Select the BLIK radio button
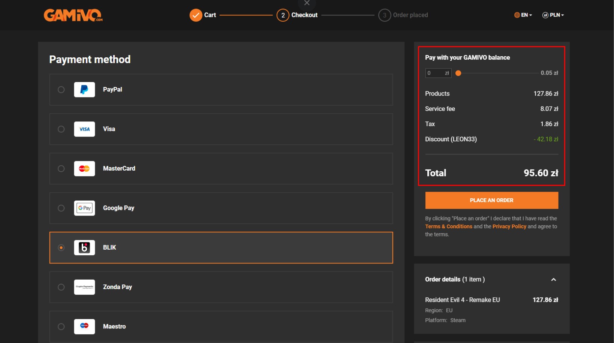 61,248
